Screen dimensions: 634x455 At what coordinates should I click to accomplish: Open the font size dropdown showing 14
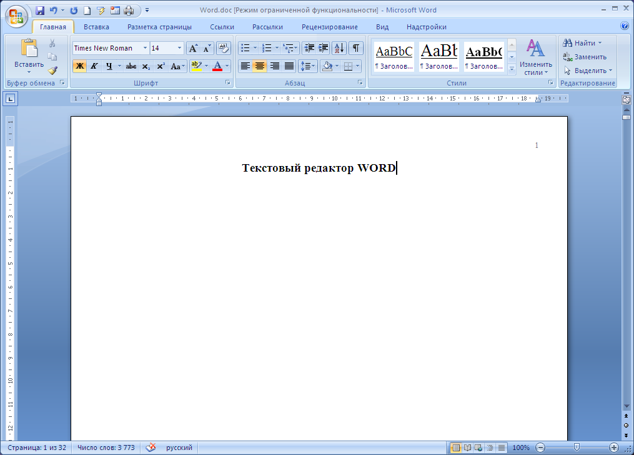pos(179,48)
